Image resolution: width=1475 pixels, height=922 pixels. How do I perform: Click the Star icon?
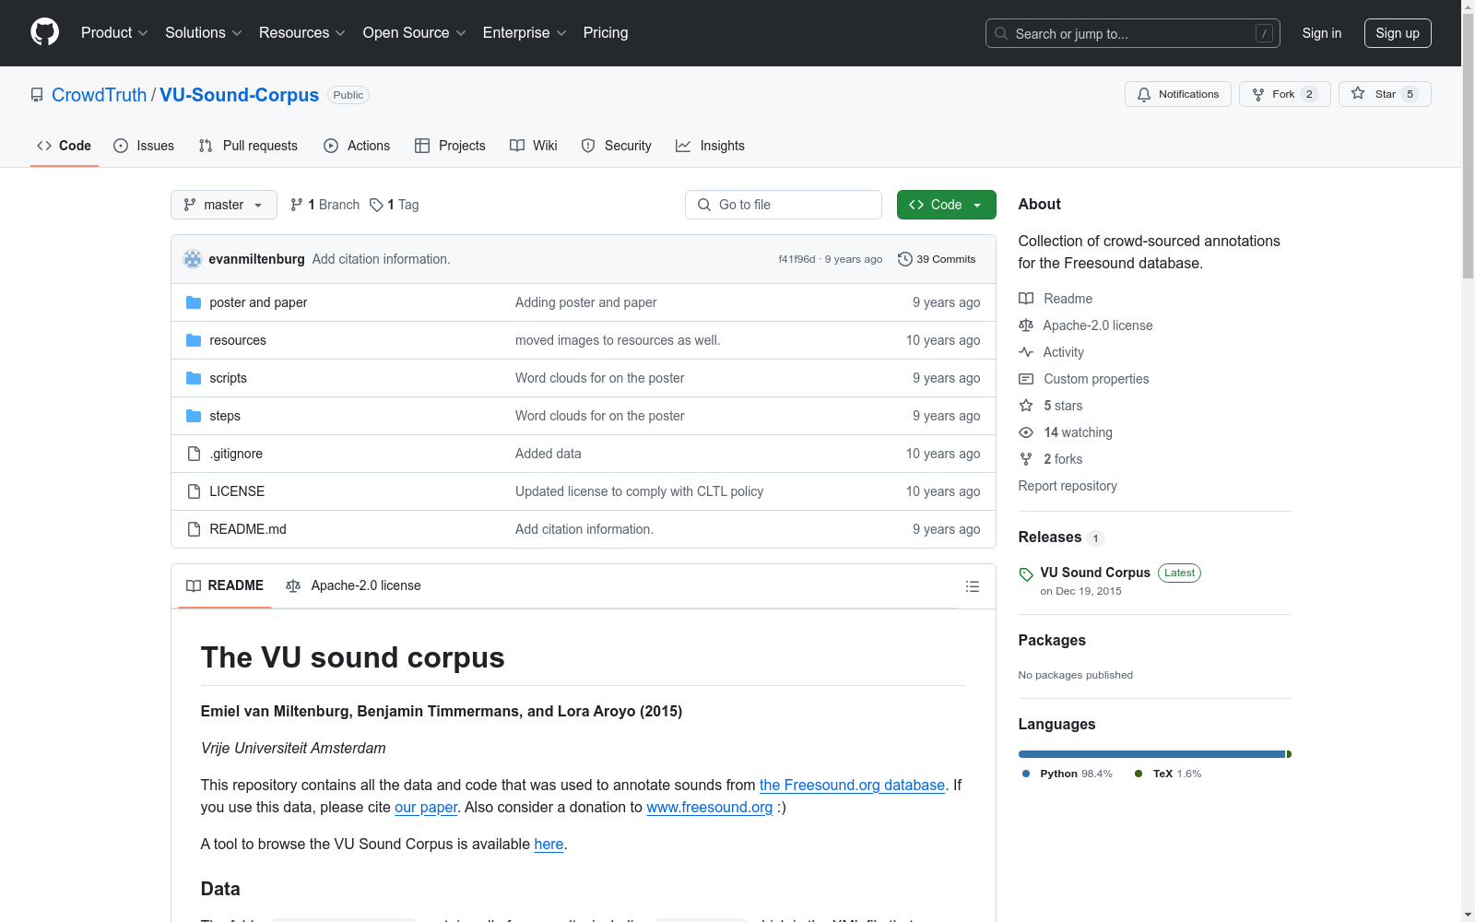1358,93
